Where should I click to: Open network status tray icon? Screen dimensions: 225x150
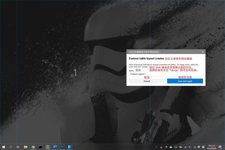(x=185, y=147)
